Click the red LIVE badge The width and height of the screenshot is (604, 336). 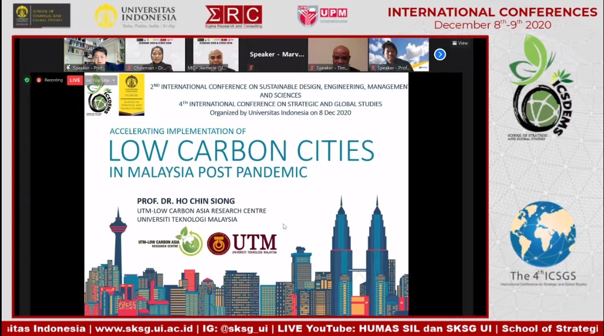tap(75, 80)
